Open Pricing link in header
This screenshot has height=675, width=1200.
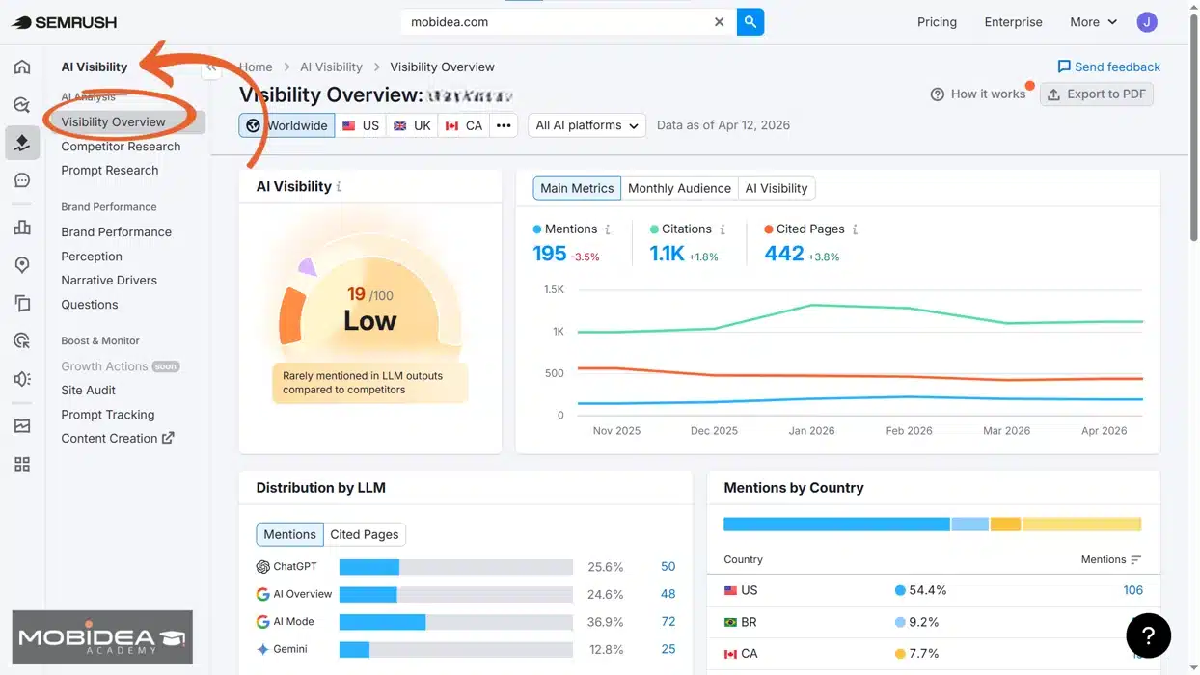pos(937,22)
